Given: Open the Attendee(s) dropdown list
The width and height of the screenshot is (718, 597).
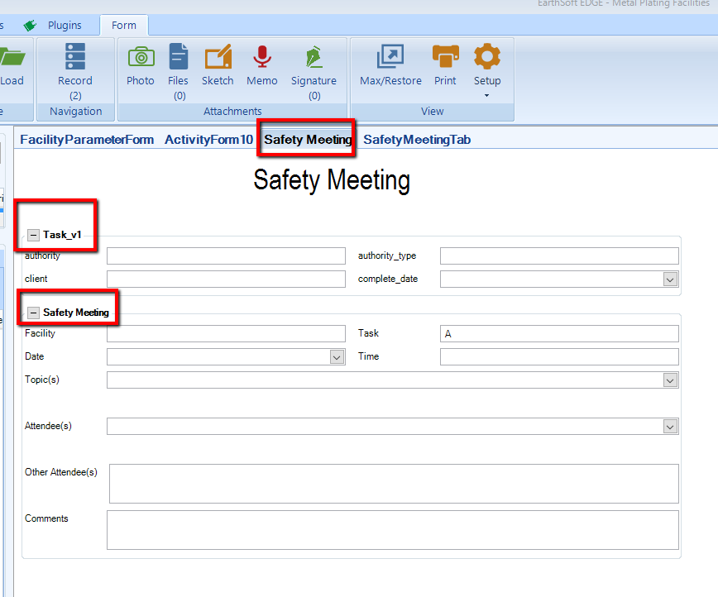Looking at the screenshot, I should pos(670,426).
